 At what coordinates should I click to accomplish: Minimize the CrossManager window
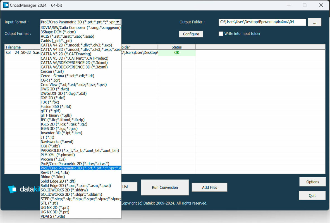pos(289,5)
